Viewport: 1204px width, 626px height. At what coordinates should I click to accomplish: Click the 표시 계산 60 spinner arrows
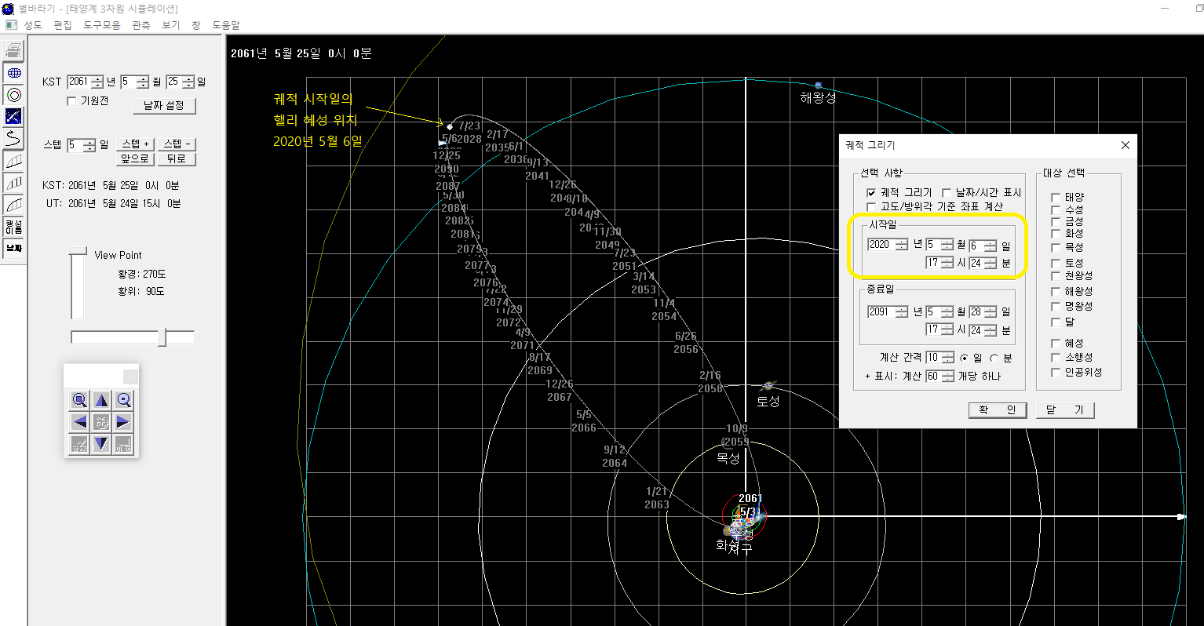click(x=948, y=376)
